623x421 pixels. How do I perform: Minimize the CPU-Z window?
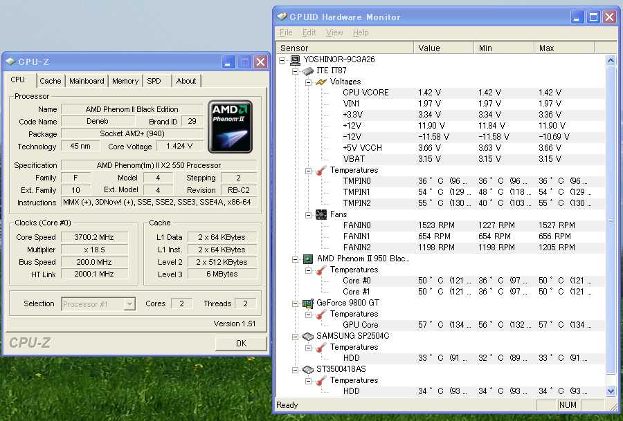(x=228, y=62)
